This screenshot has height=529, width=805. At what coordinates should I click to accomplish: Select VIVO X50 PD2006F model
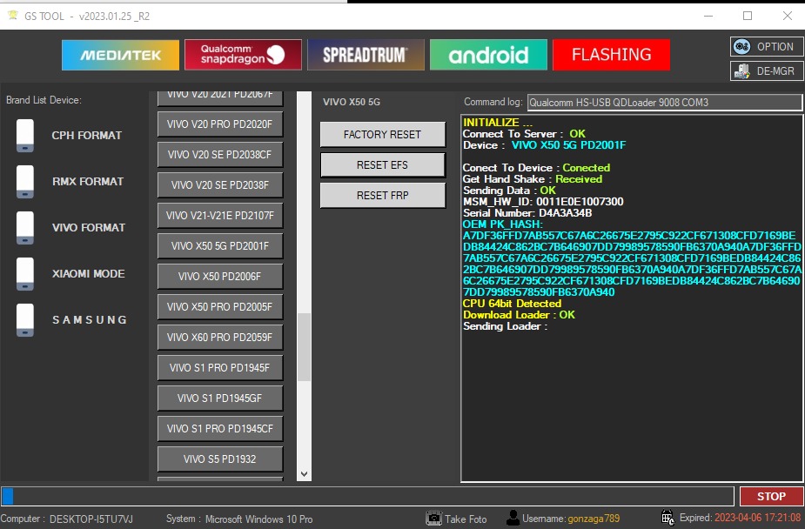click(x=219, y=277)
